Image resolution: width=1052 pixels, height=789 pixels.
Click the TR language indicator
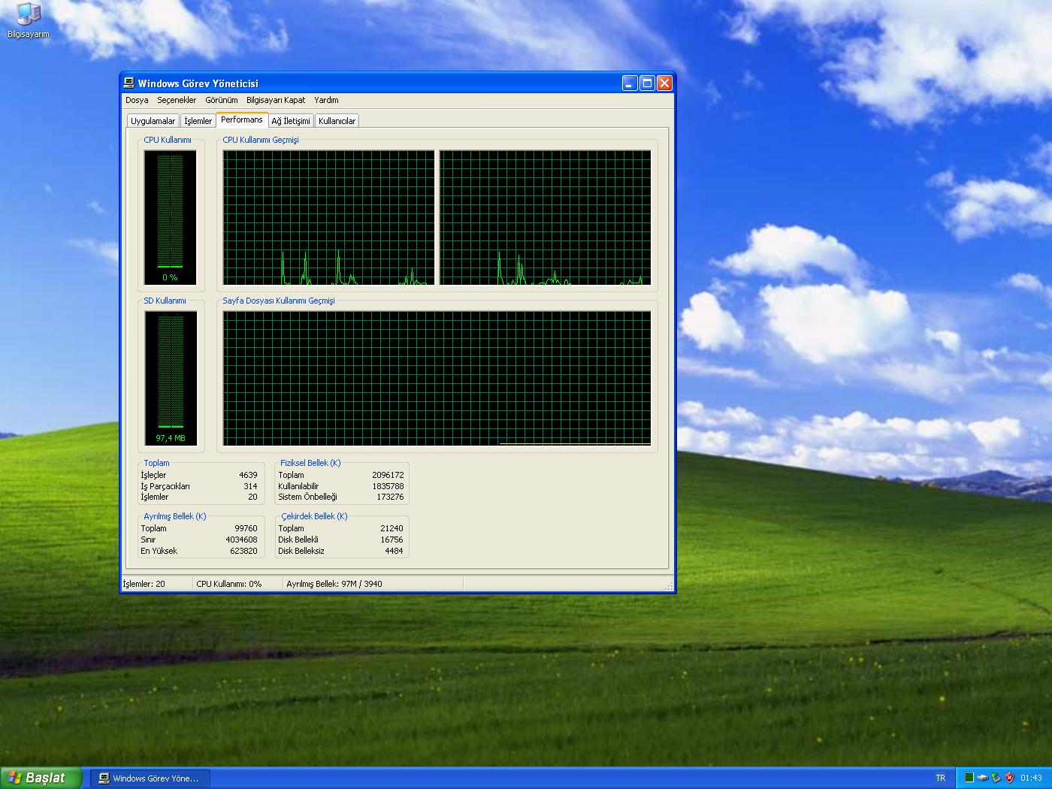point(941,778)
